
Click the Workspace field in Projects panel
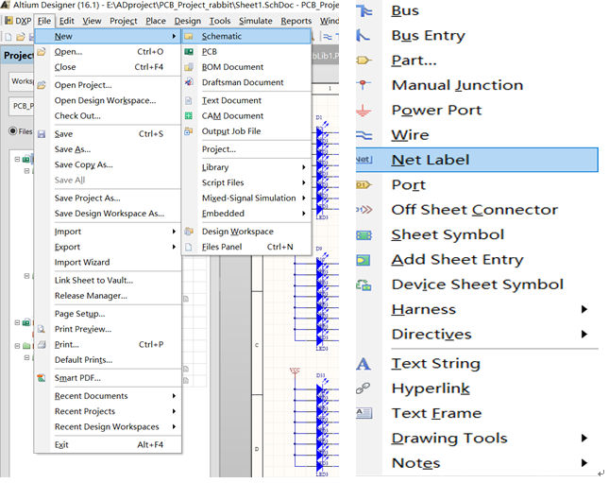coord(22,81)
